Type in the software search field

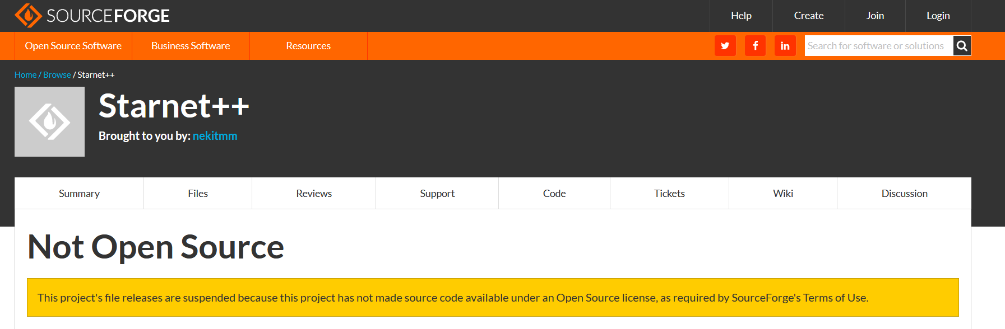coord(878,46)
